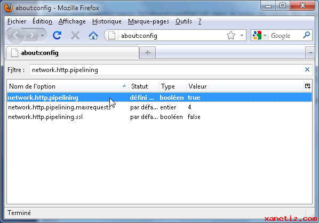Open the address bar history dropdown
Screen dimensions: 319x223
pos(242,35)
